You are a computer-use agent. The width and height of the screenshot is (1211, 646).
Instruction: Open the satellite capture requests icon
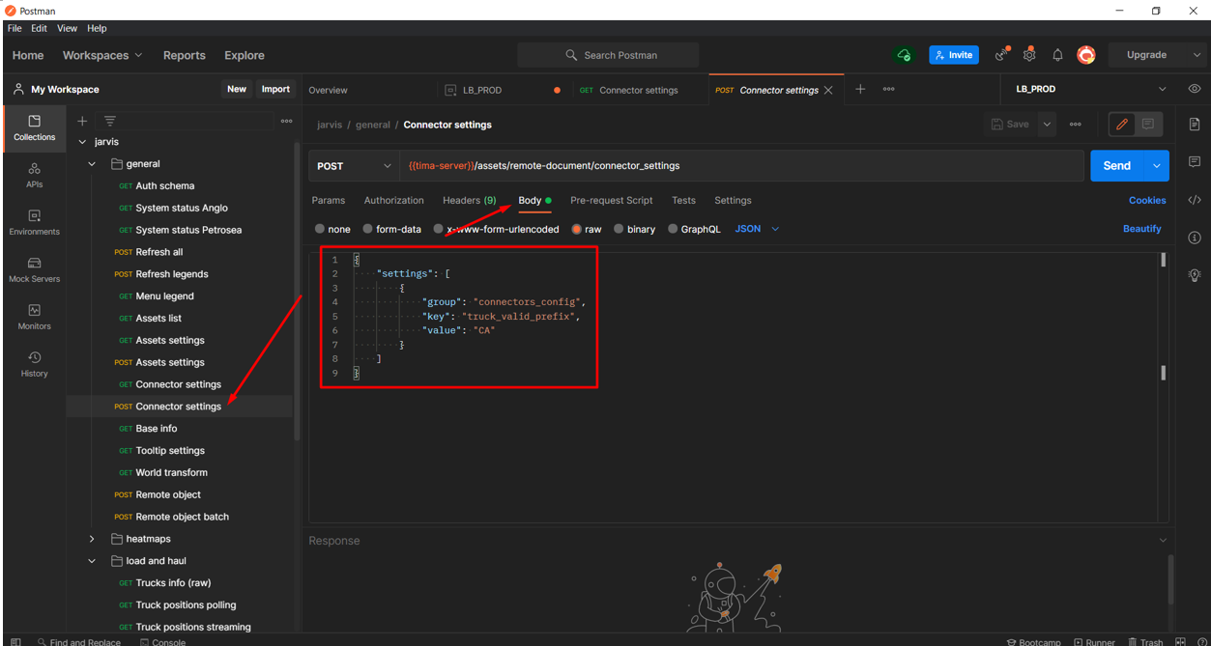coord(1002,55)
